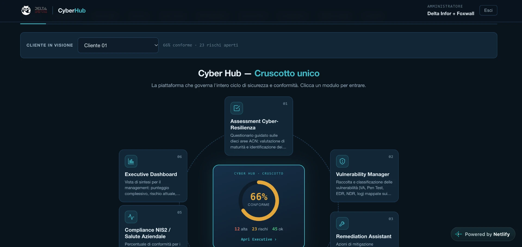The image size is (522, 247).
Task: Click the Assessment card description text
Action: pos(258,141)
